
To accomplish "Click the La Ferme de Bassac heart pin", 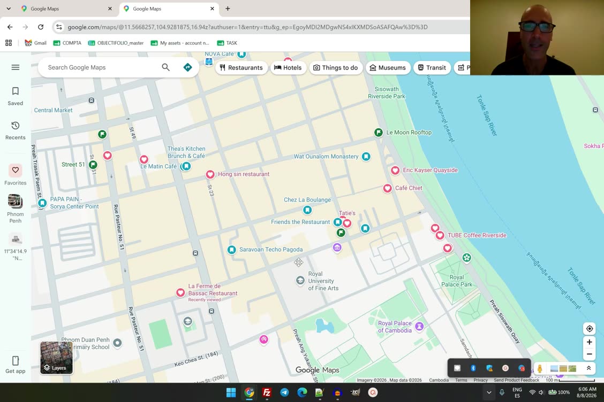I will [180, 293].
